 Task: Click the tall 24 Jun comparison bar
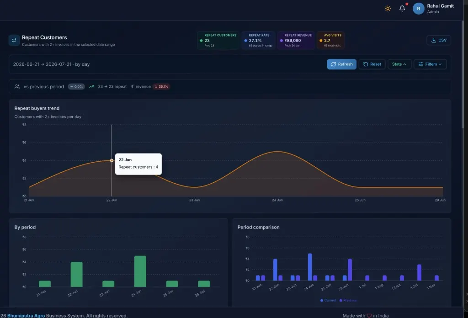tap(310, 267)
